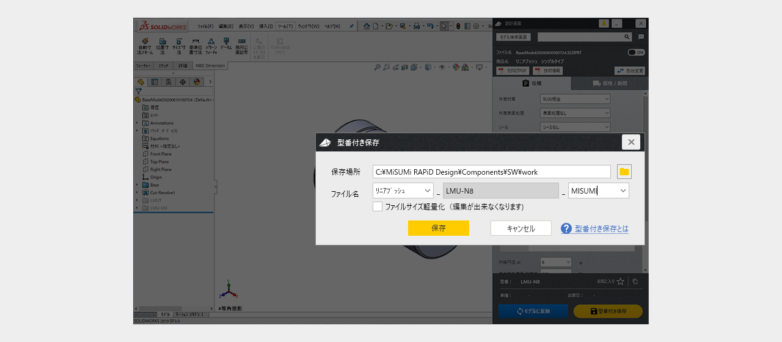Expand the MISUMI suffix dropdown
The height and width of the screenshot is (342, 782).
(x=623, y=191)
